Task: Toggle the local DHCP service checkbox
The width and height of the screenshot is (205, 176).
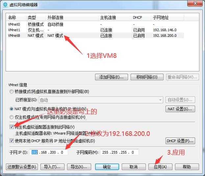Action: click(12, 141)
